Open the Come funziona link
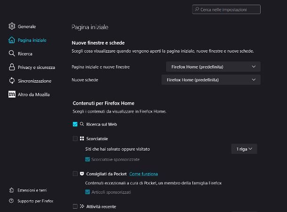 [x=143, y=174]
